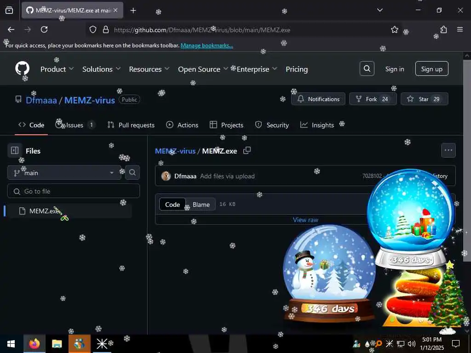Click the Sign up button
Viewport: 471px width, 353px height.
(x=431, y=69)
